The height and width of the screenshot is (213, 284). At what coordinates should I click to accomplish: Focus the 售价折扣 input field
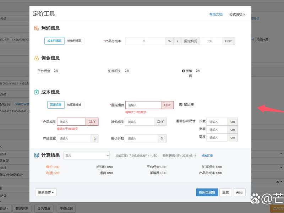coord(141,138)
